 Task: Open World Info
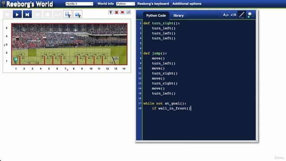(105, 4)
